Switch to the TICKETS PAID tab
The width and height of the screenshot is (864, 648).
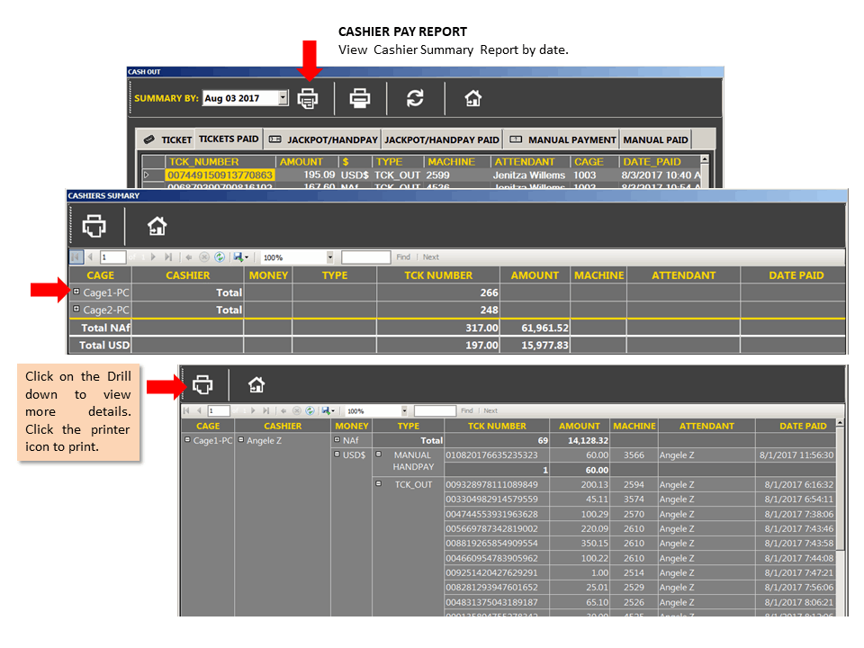229,139
